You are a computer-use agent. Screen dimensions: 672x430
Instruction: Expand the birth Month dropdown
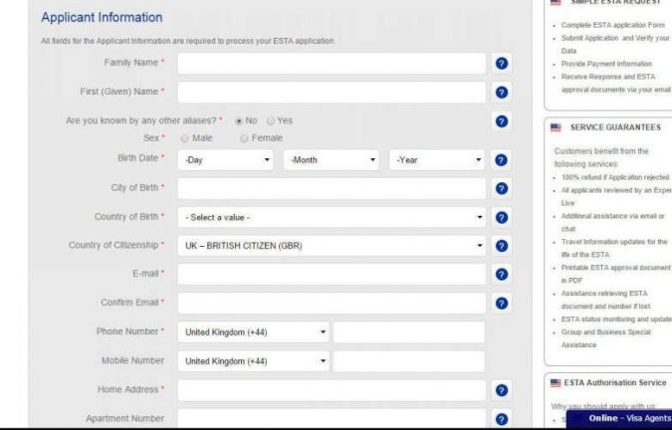pos(332,159)
